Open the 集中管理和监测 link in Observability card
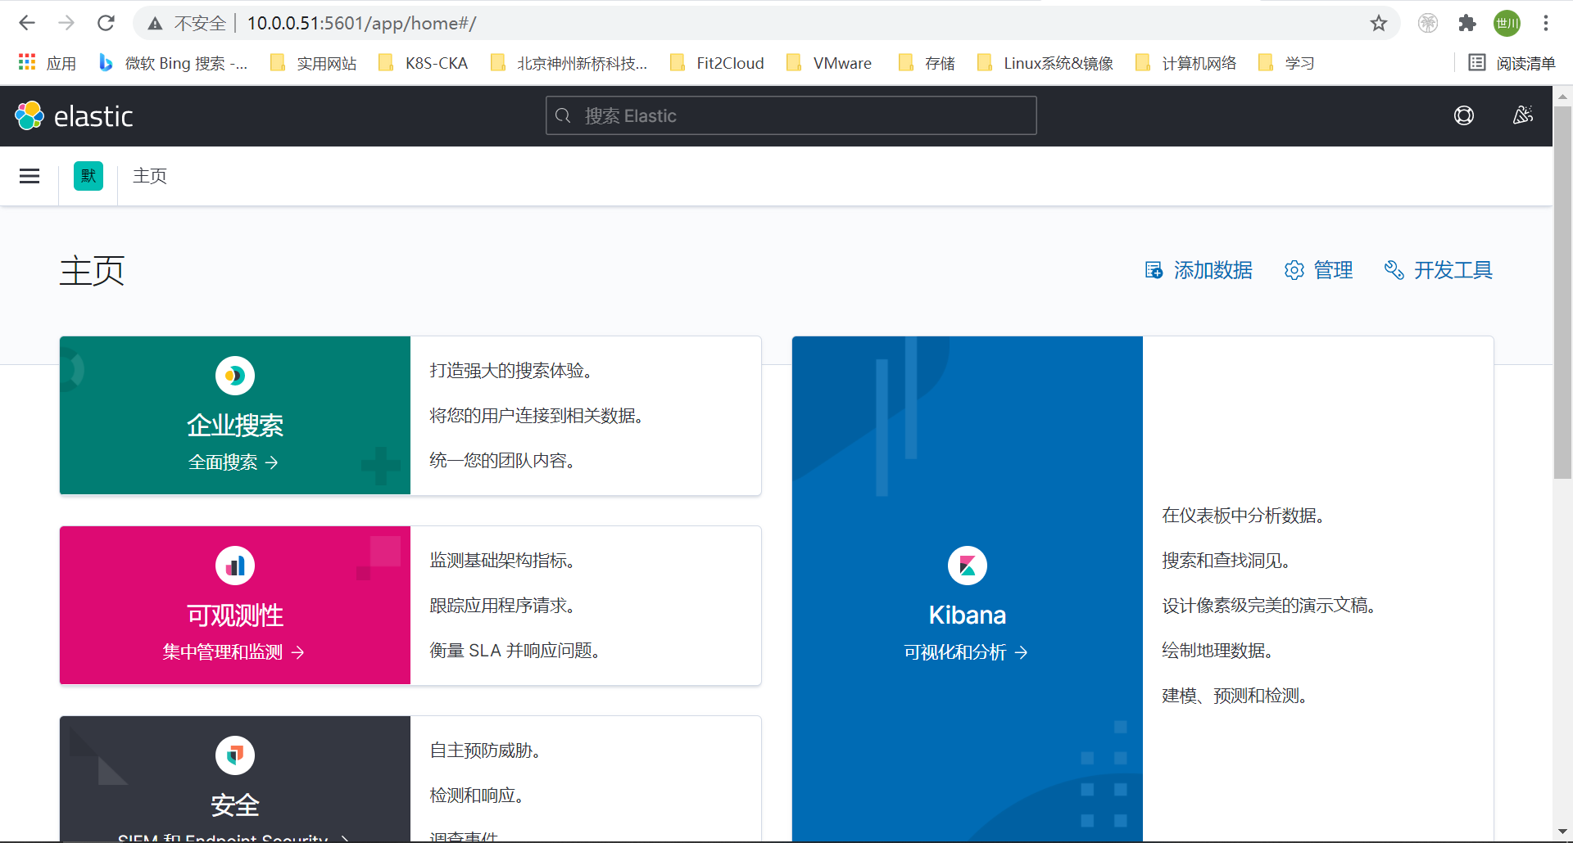Screen dimensions: 1573x843 point(233,652)
